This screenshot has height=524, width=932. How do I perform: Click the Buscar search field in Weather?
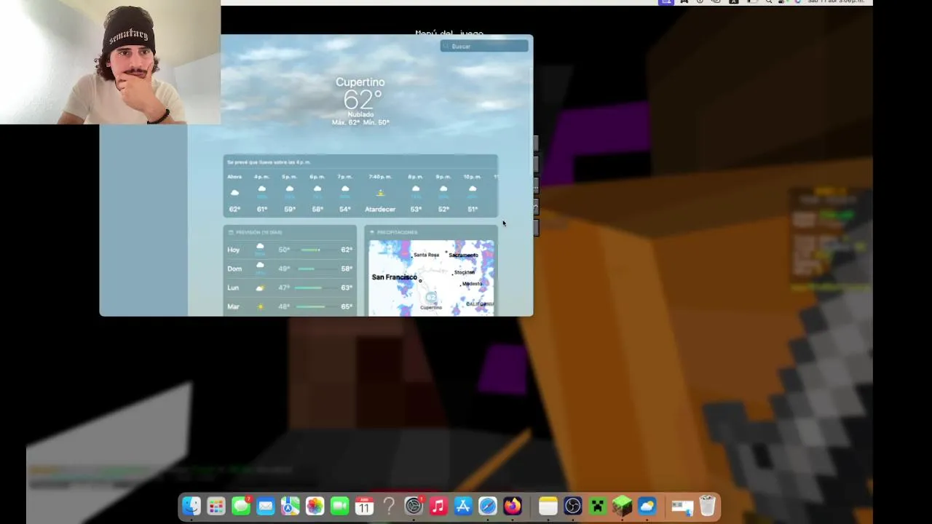click(484, 46)
